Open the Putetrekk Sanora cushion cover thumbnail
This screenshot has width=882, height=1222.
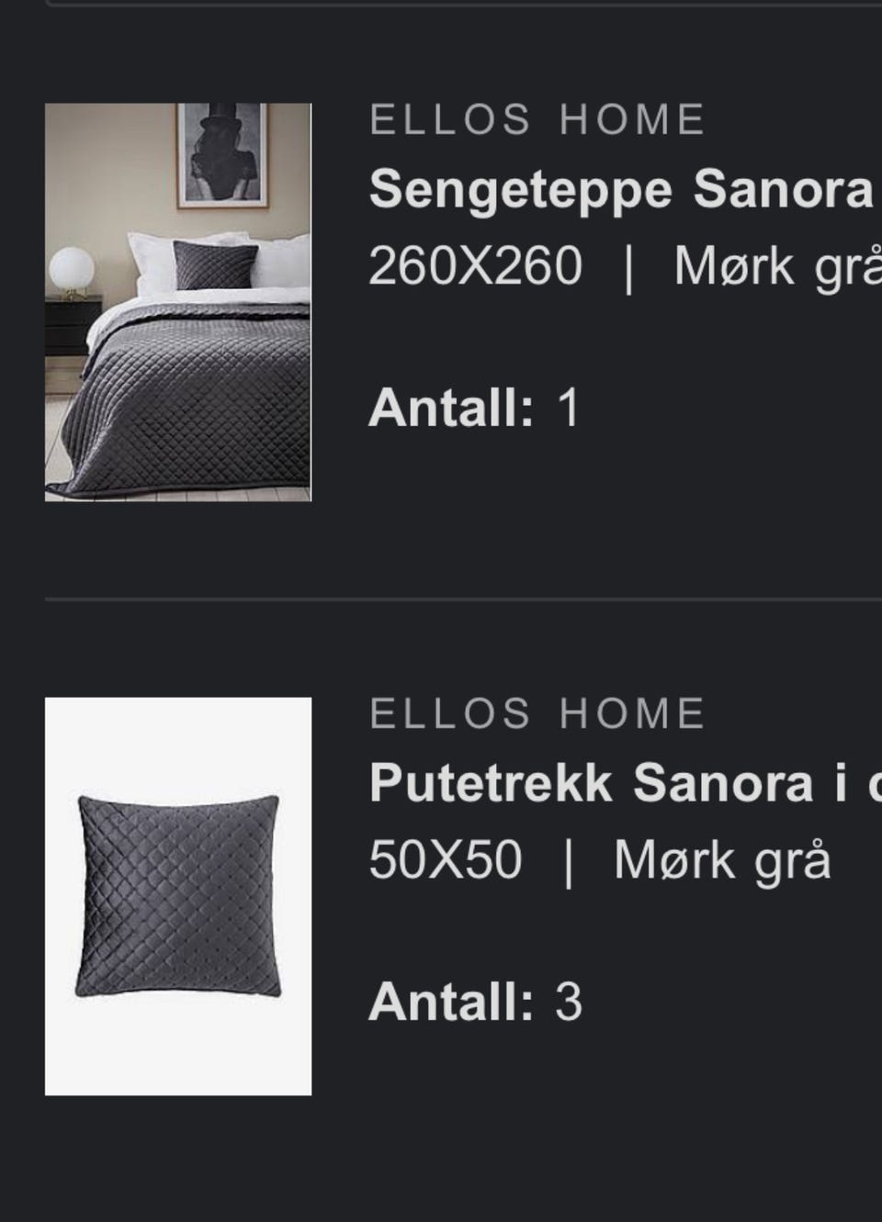(178, 896)
